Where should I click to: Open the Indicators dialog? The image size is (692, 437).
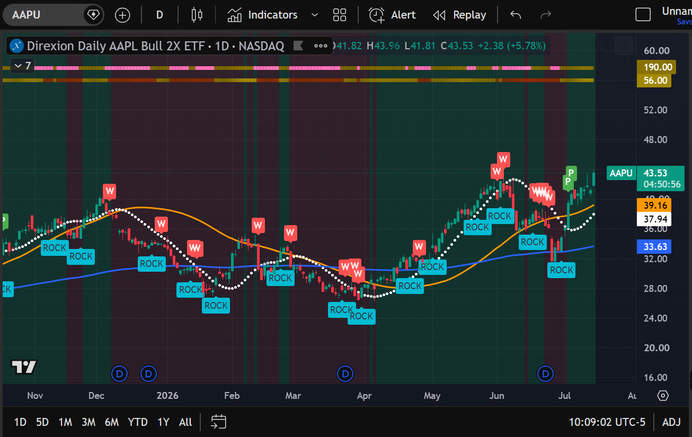[x=262, y=15]
